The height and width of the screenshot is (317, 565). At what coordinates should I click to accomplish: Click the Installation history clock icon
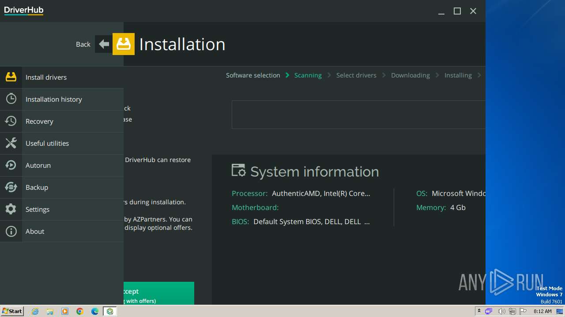coord(11,99)
